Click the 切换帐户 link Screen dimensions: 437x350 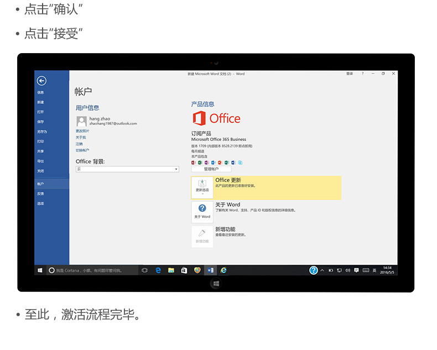tap(82, 150)
